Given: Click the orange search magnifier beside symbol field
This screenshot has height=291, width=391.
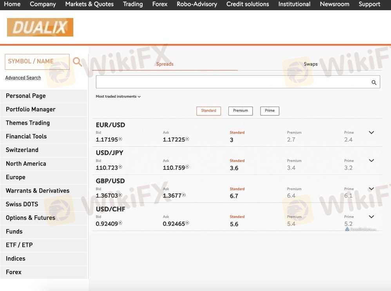Looking at the screenshot, I should point(77,62).
